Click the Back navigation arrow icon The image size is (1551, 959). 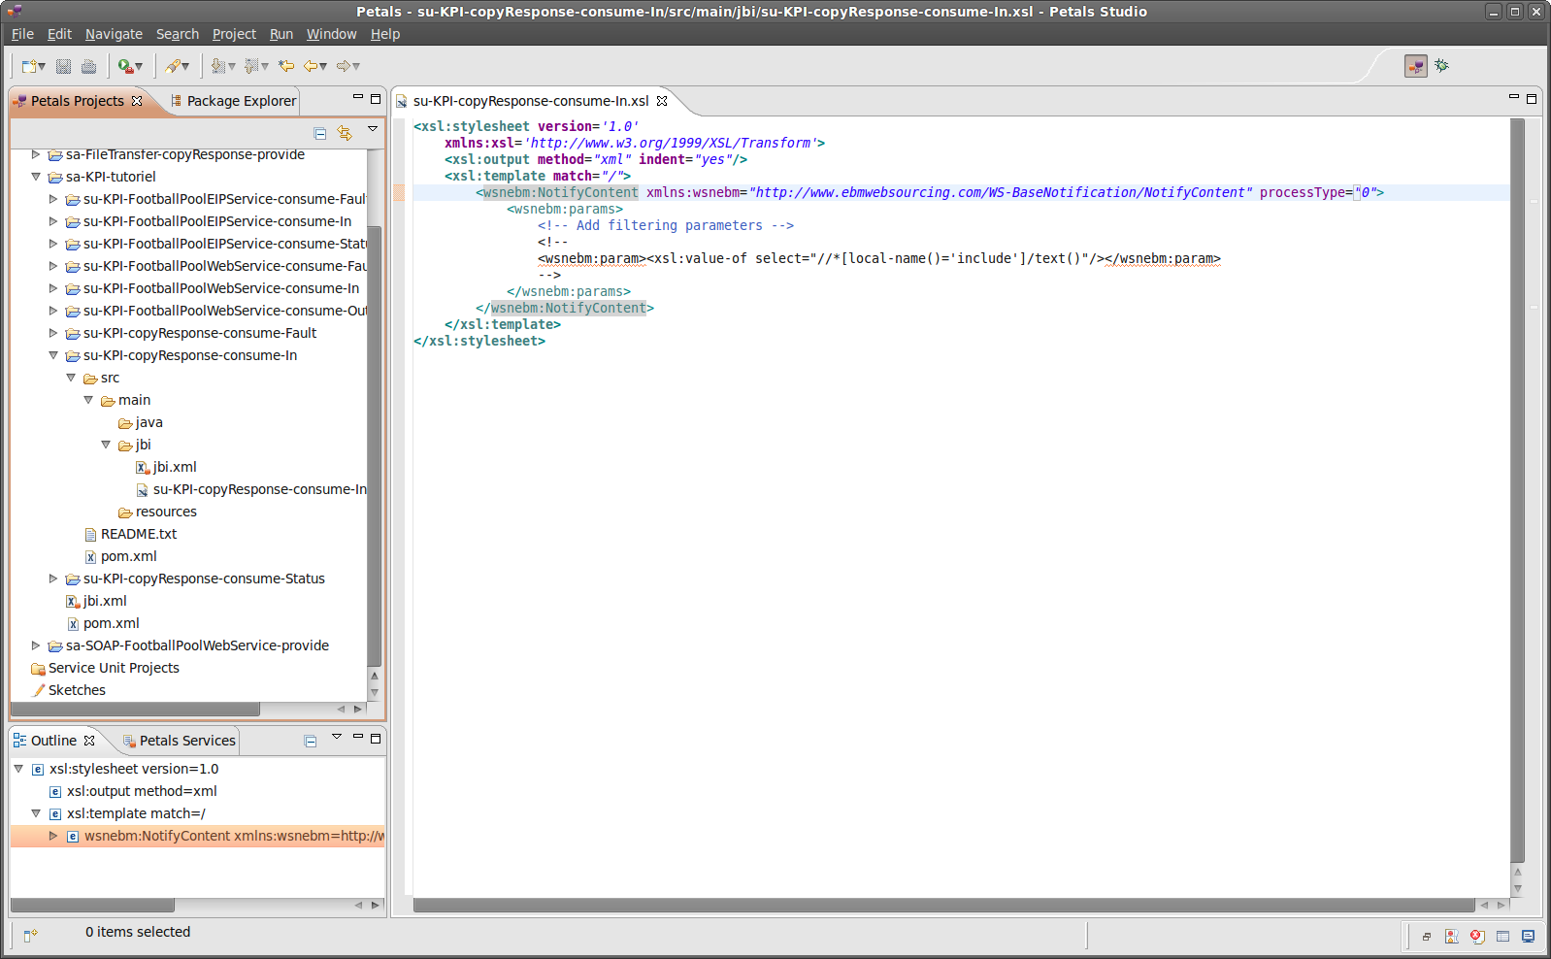311,66
